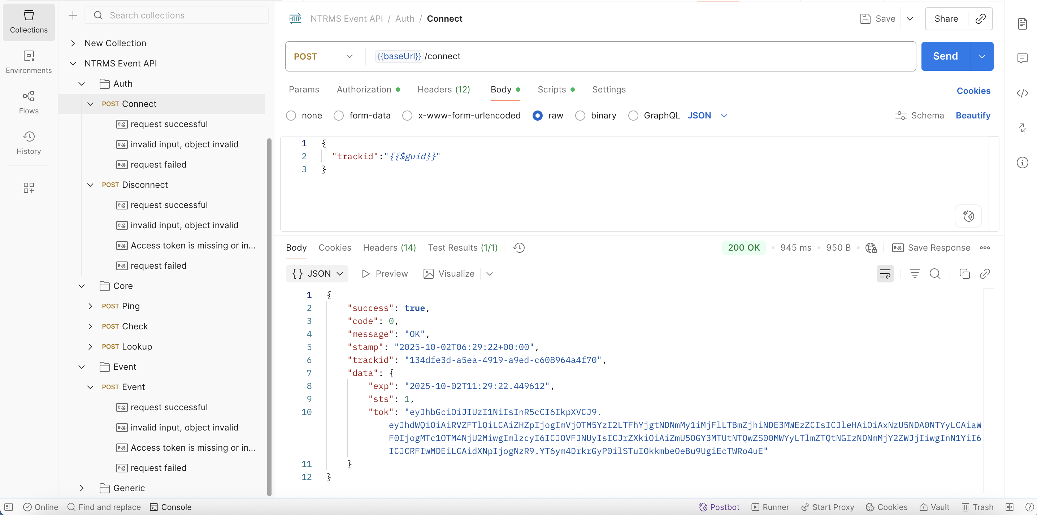Open the History sidebar panel

coord(29,143)
